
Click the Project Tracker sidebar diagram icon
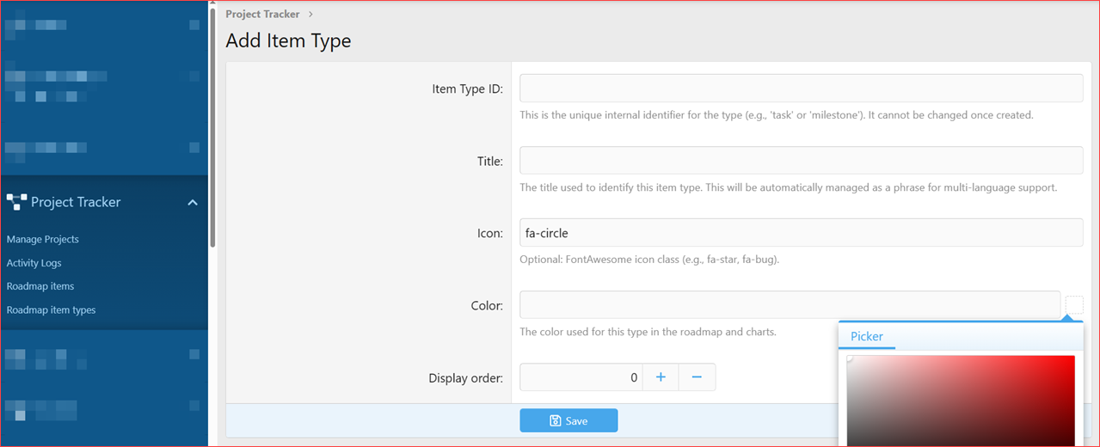(x=16, y=202)
